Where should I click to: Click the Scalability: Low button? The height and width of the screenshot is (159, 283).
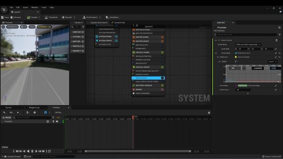tap(44, 26)
